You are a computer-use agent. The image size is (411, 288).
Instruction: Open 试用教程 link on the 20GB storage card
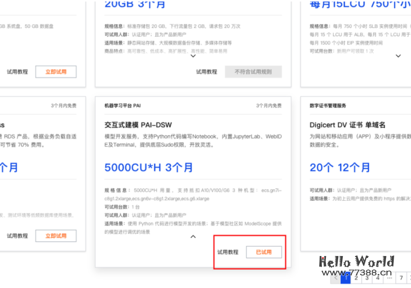(x=207, y=72)
